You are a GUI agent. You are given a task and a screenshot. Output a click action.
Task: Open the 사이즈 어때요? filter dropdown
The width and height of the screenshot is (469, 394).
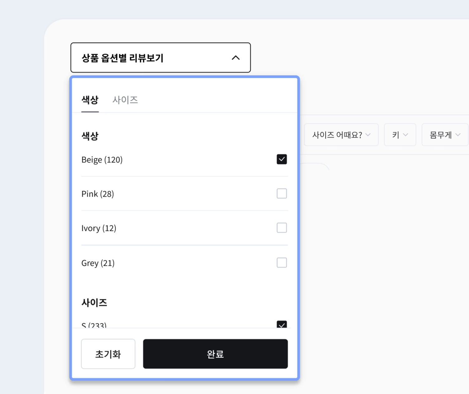[341, 135]
